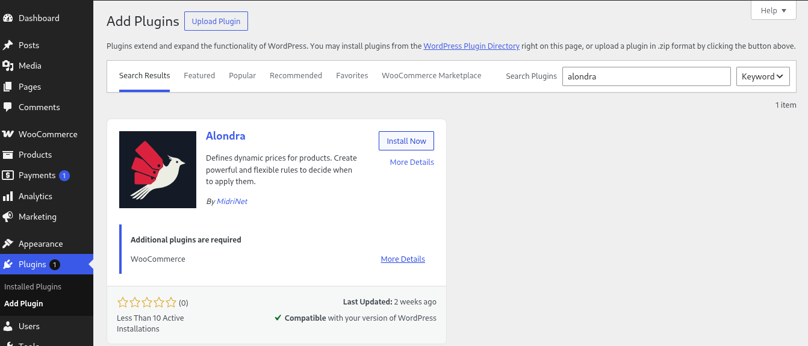Open More Details for required WooCommerce

pyautogui.click(x=403, y=259)
